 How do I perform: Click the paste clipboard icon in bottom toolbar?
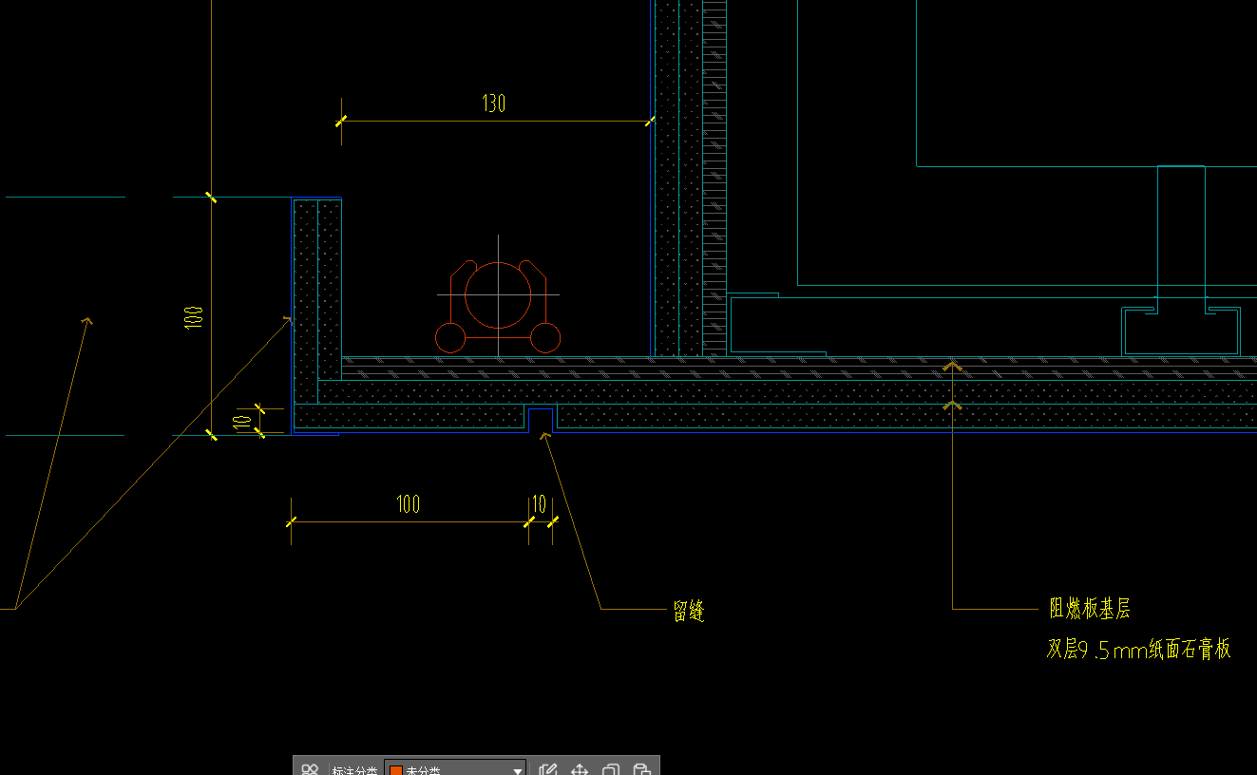point(642,769)
